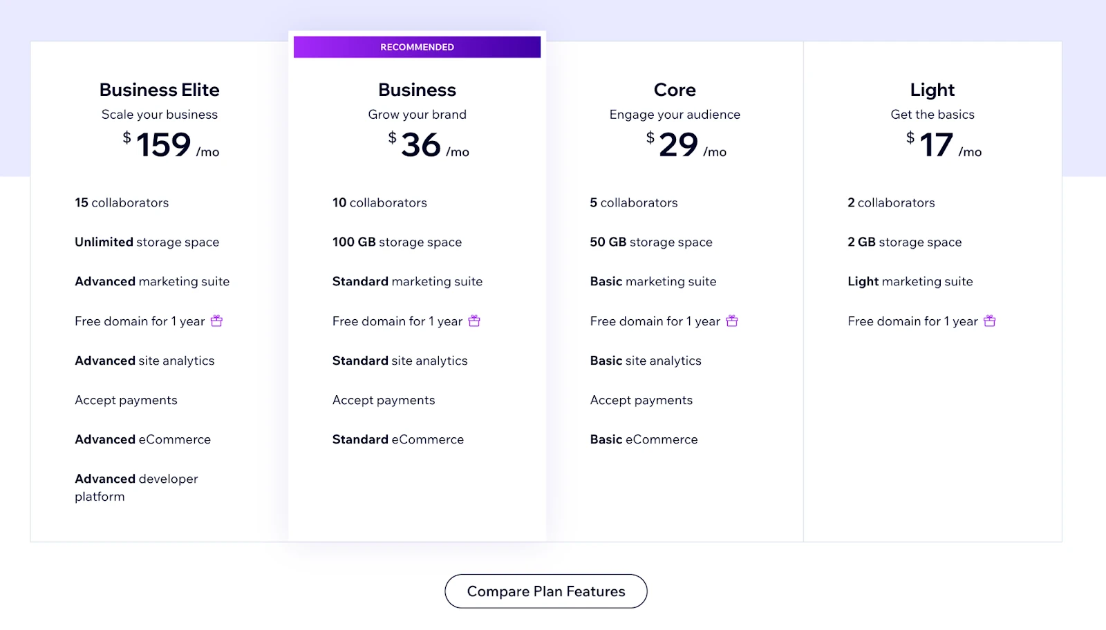Select the Business plan heading
This screenshot has height=630, width=1106.
click(417, 90)
